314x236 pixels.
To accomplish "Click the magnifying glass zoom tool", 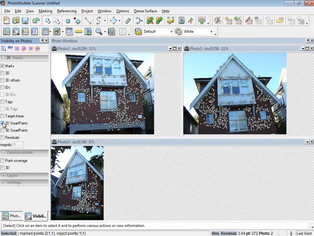I will [98, 32].
